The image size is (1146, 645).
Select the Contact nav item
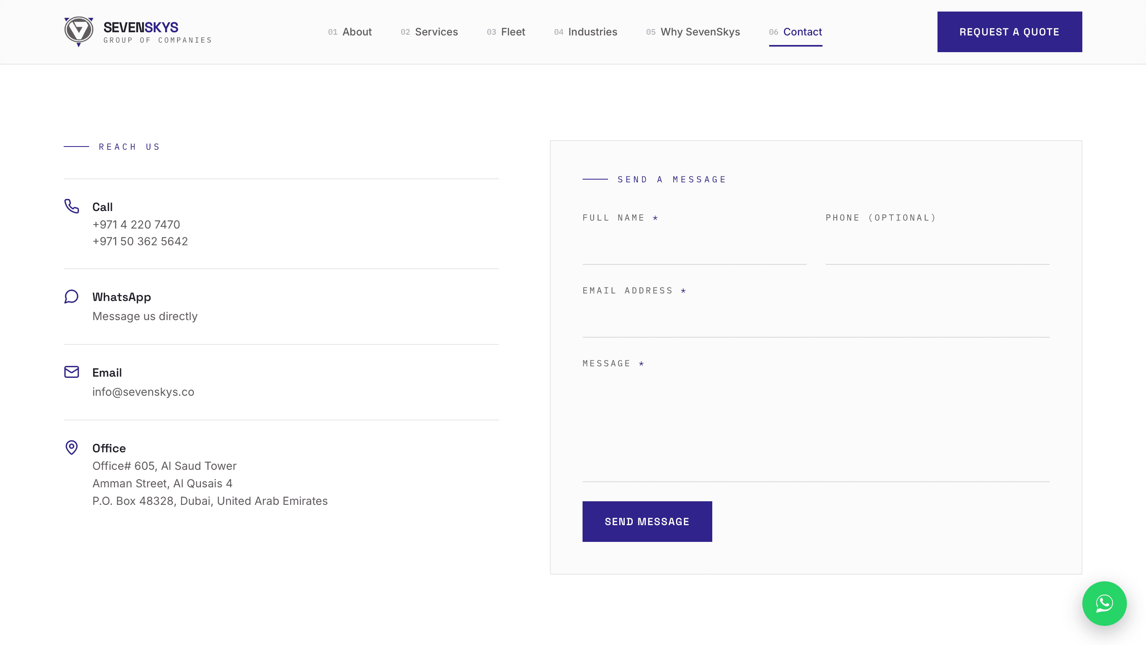[x=795, y=32]
